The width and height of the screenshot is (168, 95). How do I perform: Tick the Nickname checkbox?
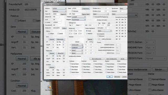tap(72, 11)
